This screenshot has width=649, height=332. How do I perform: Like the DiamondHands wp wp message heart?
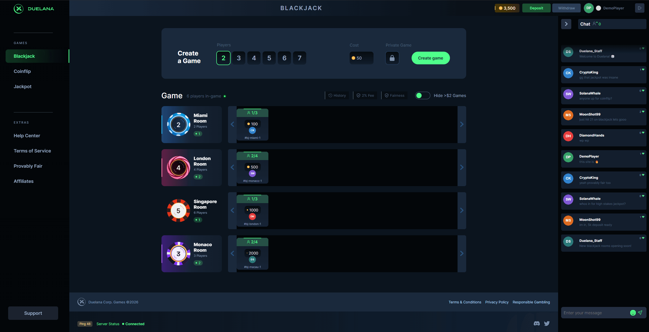click(x=643, y=133)
